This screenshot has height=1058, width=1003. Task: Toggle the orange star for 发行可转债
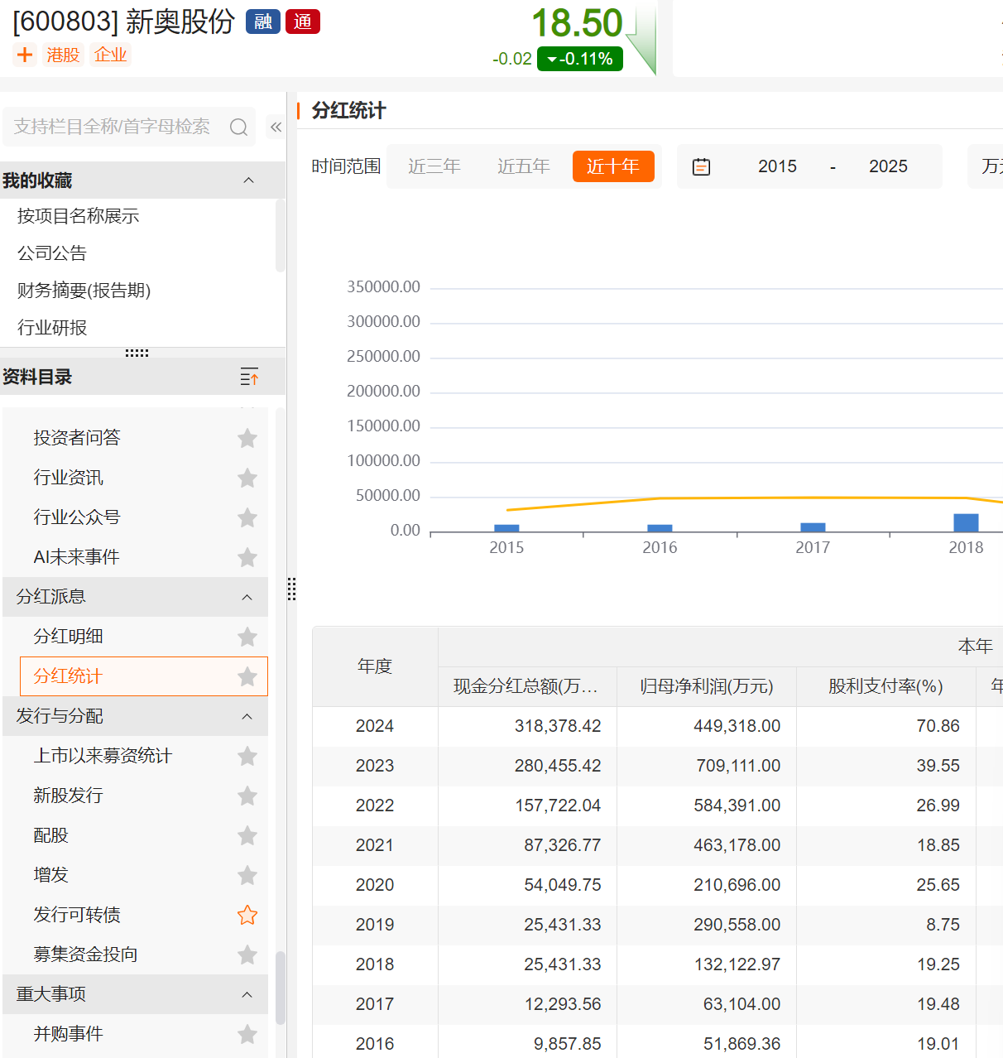coord(247,915)
